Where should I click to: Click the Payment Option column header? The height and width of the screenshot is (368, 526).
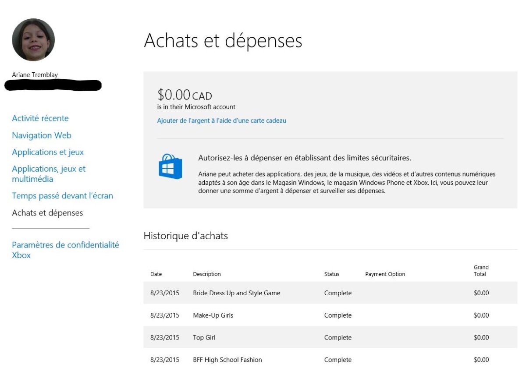pyautogui.click(x=385, y=274)
